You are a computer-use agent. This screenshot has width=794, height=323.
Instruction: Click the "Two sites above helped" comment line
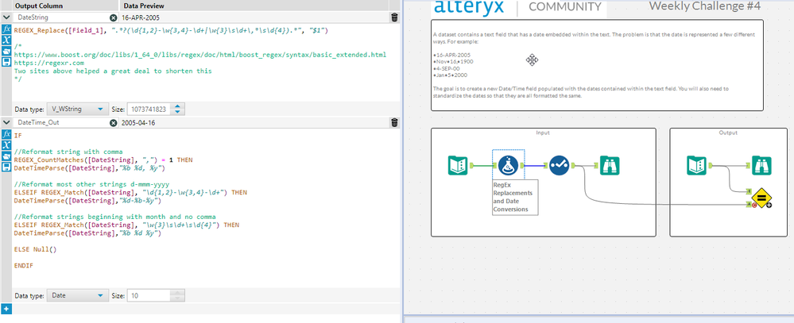click(112, 71)
